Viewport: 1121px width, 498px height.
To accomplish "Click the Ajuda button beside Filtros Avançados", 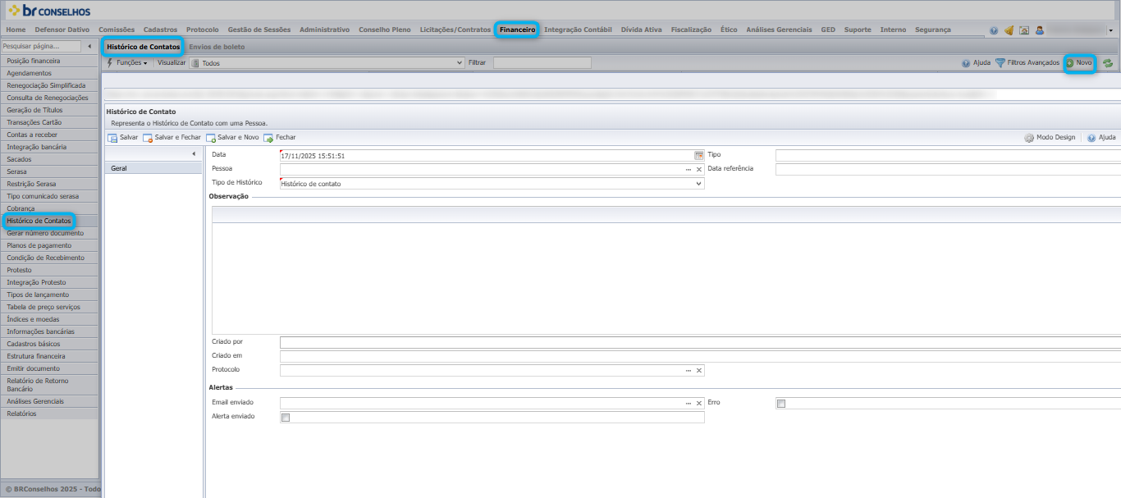I will (976, 63).
